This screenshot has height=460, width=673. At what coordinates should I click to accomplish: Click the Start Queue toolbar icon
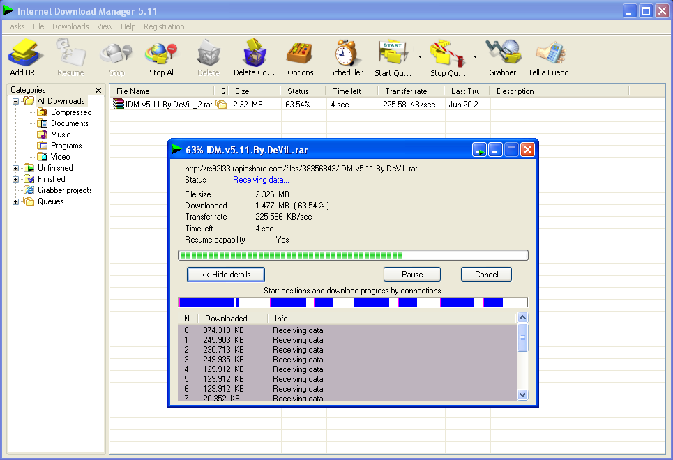click(393, 57)
